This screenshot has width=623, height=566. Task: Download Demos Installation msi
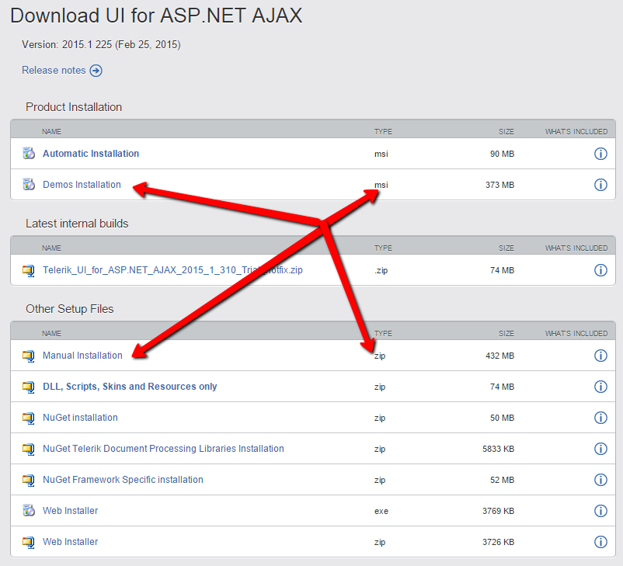[x=82, y=185]
